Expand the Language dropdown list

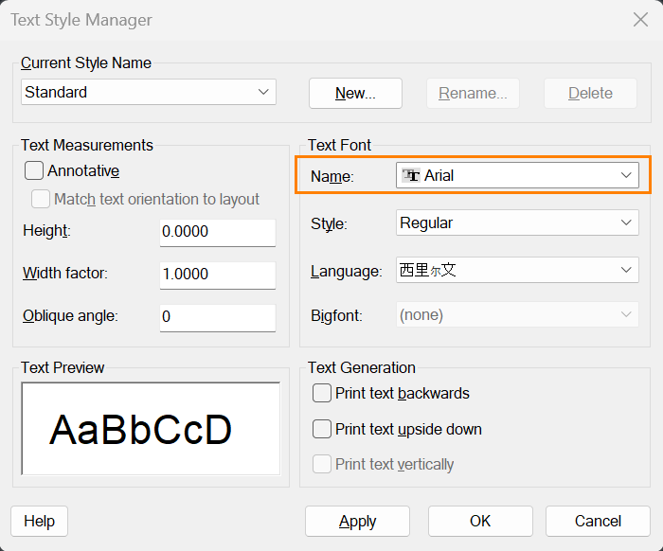(x=517, y=270)
